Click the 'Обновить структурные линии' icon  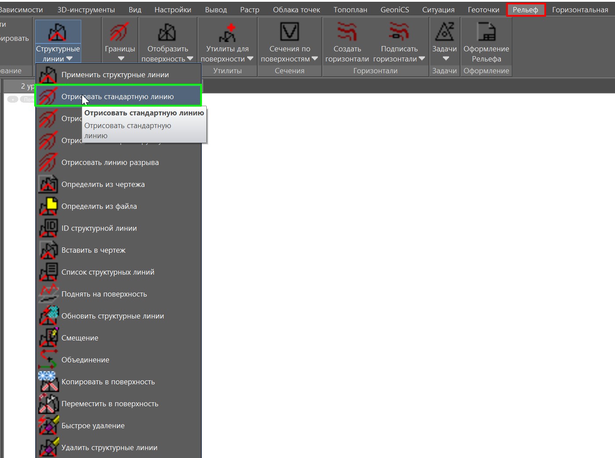click(48, 316)
